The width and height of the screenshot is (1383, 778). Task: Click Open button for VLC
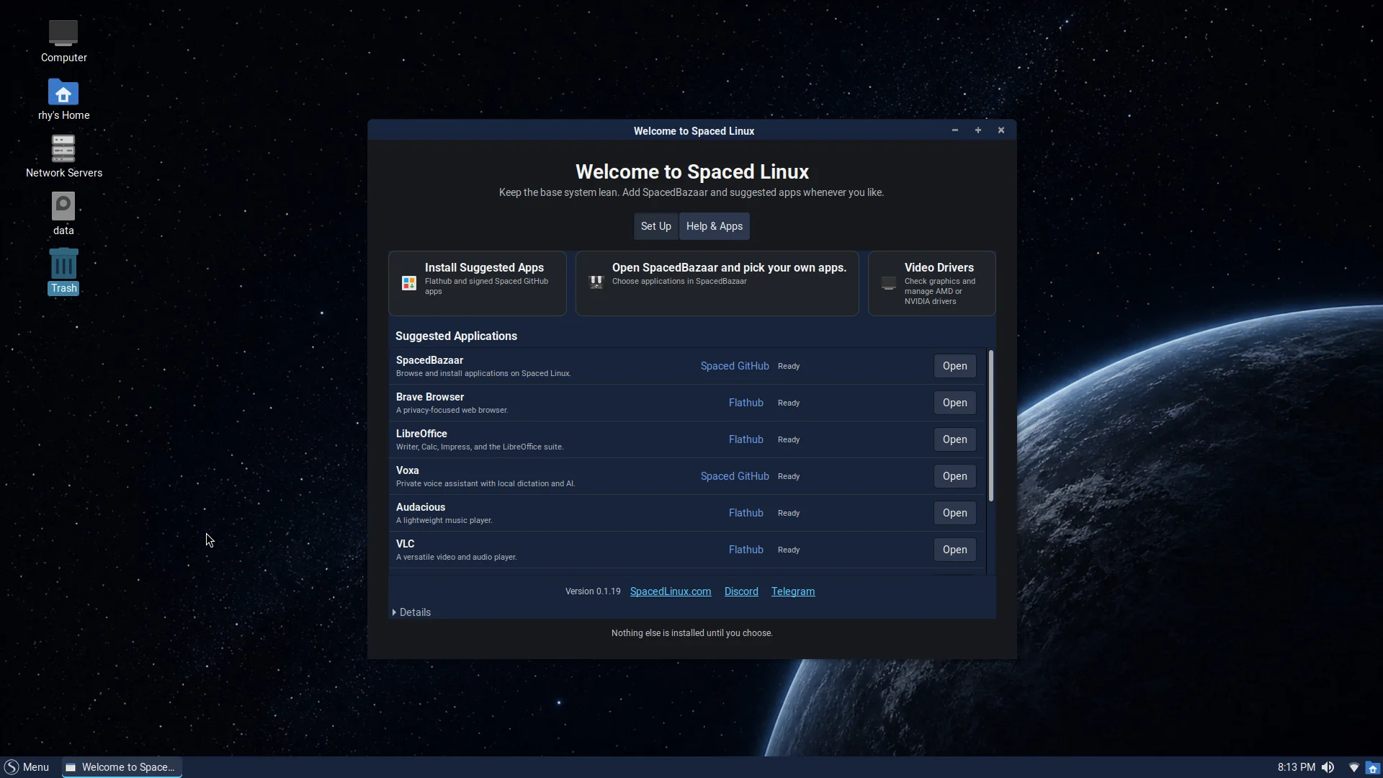point(954,550)
